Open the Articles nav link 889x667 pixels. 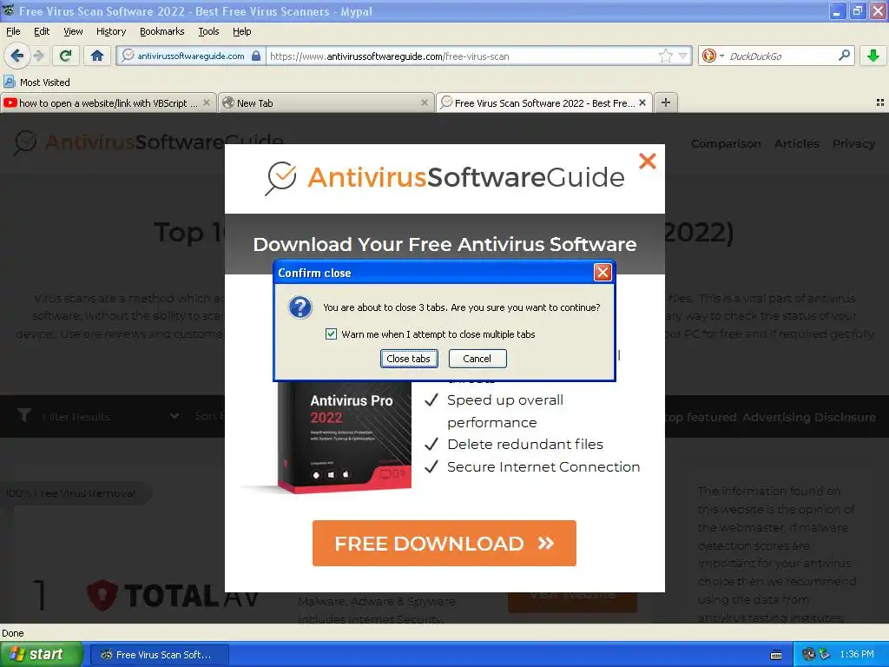pyautogui.click(x=797, y=143)
